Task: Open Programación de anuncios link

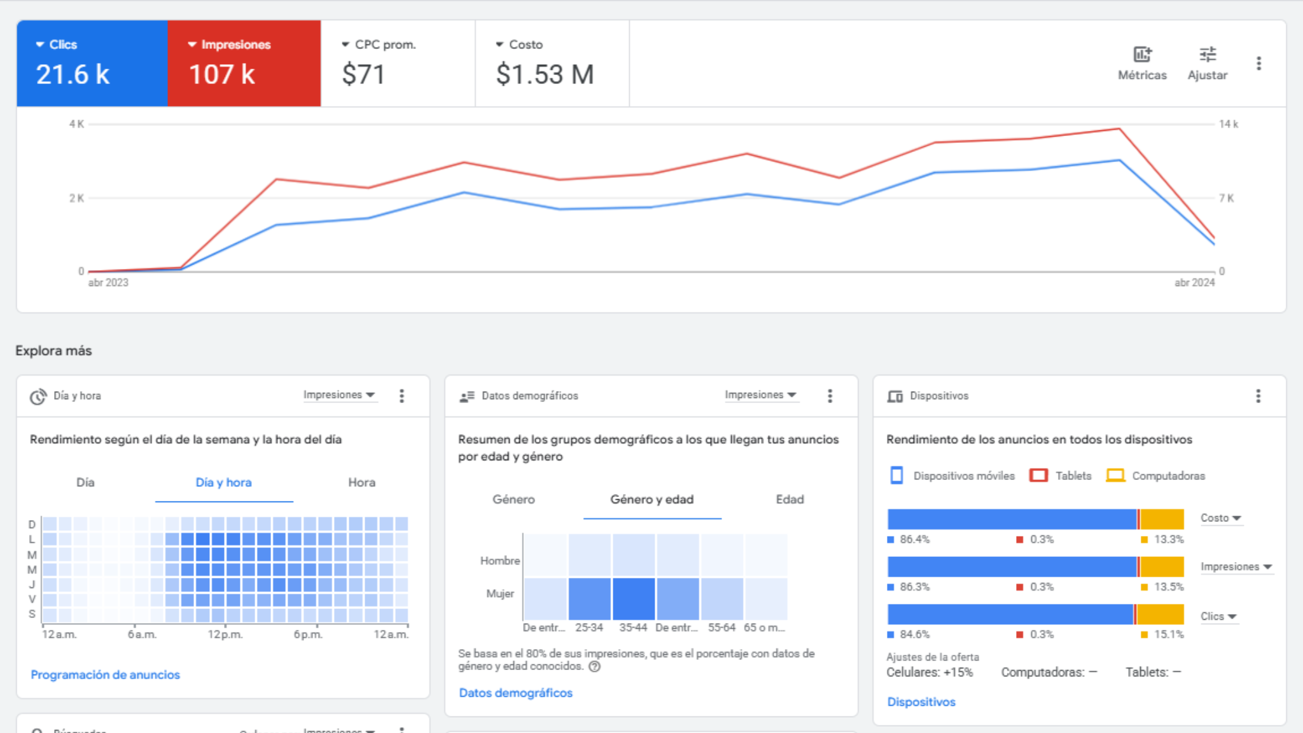Action: (x=105, y=675)
